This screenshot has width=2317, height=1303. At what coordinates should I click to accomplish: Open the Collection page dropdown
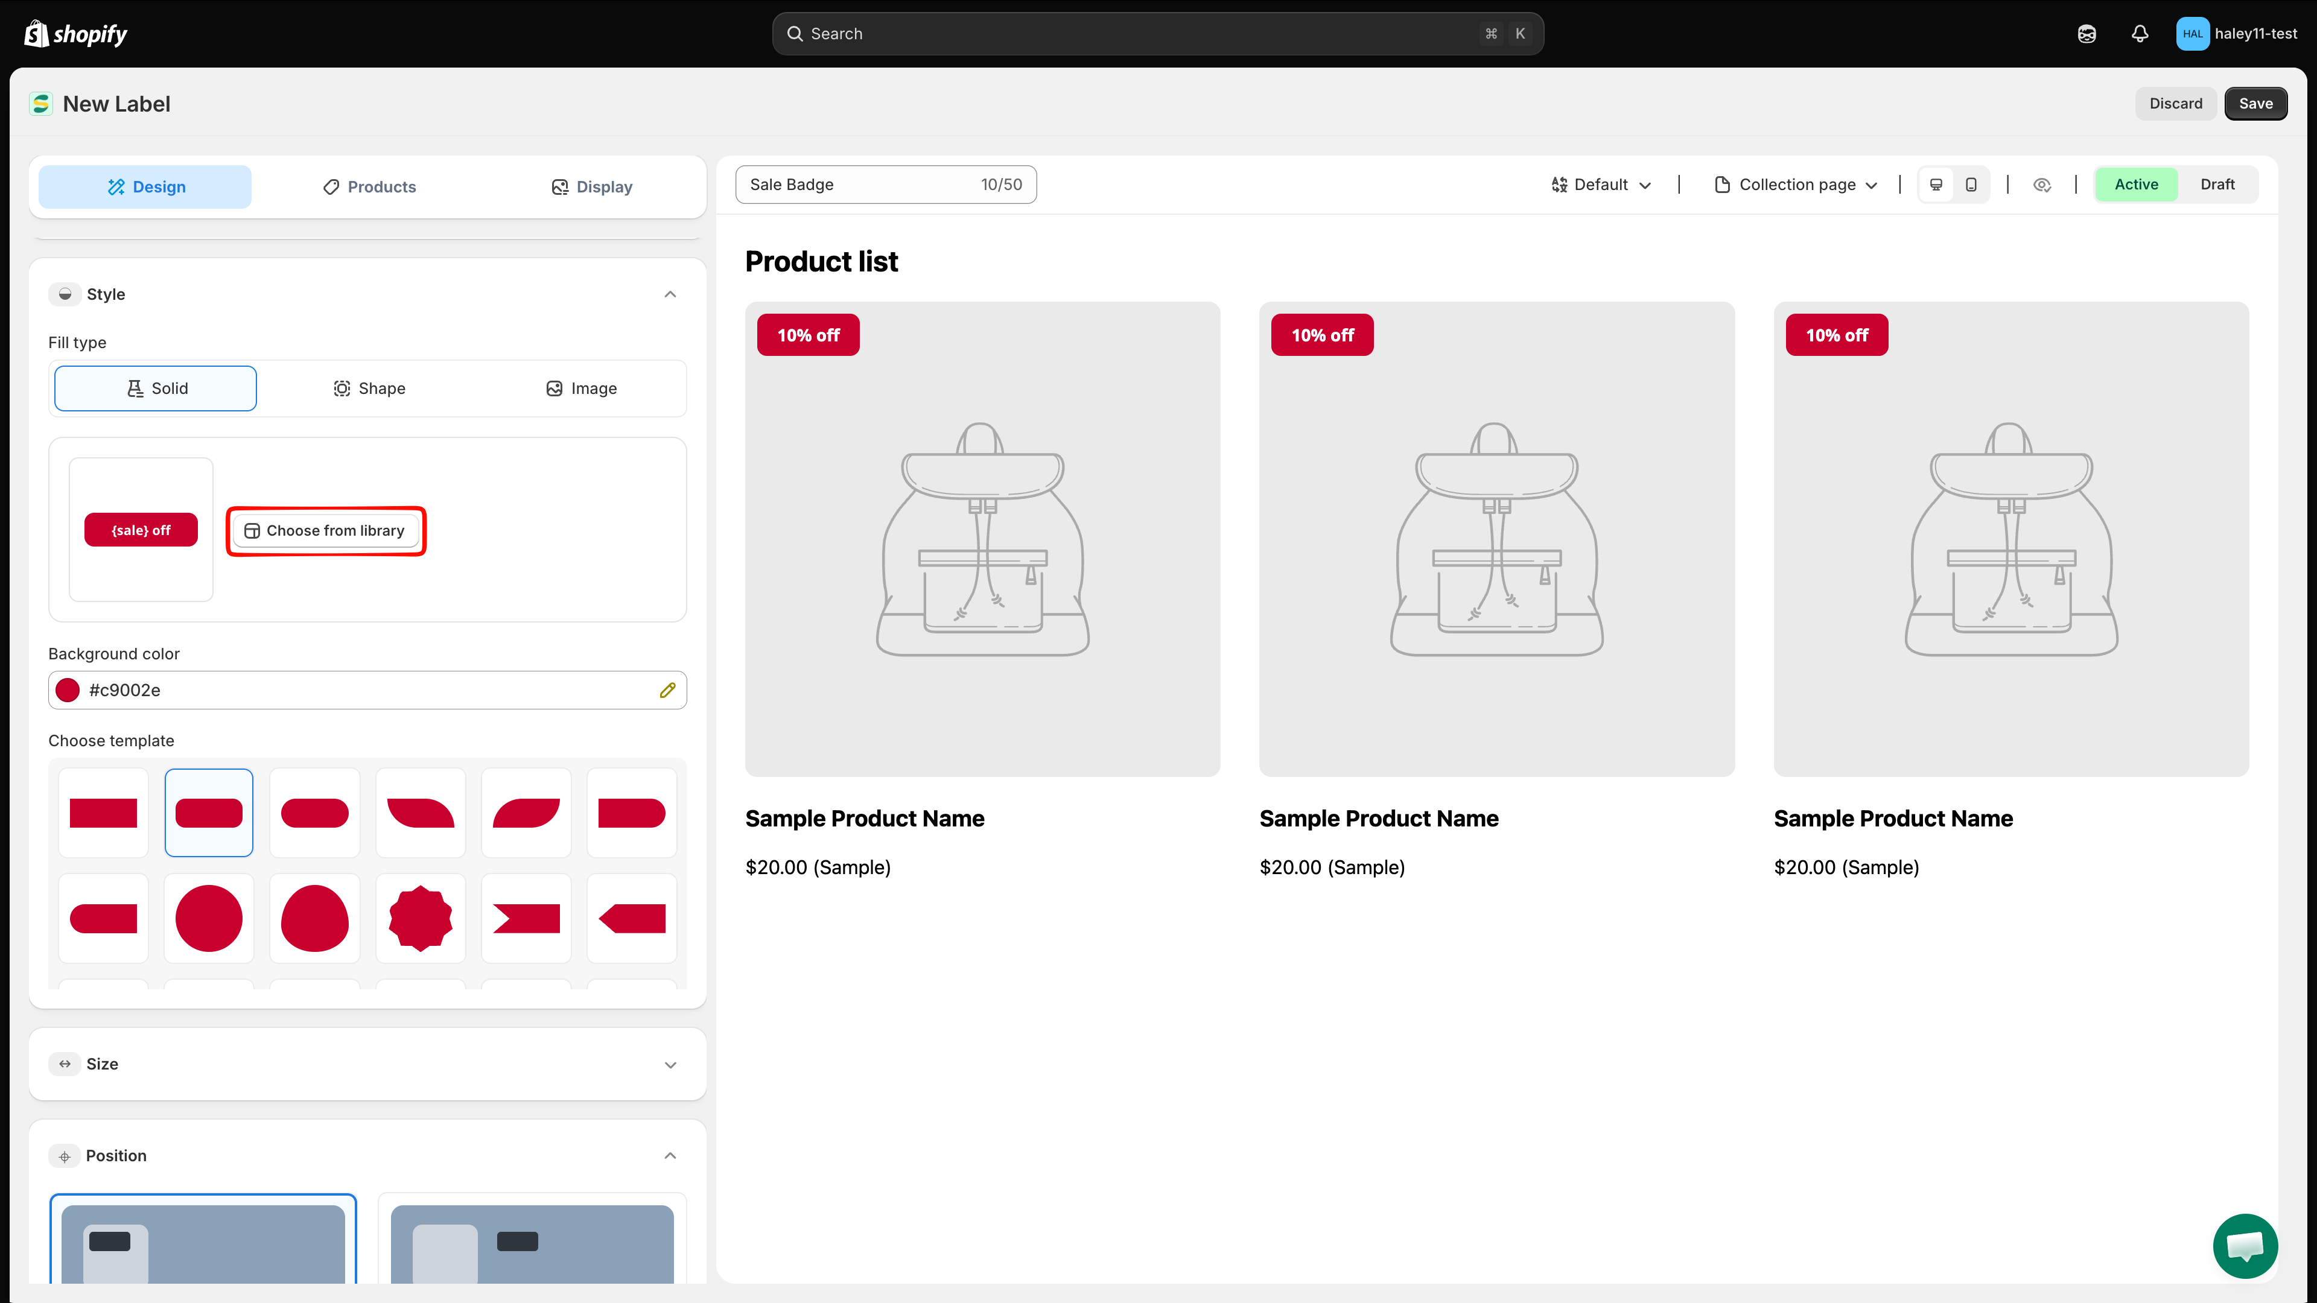click(x=1796, y=185)
